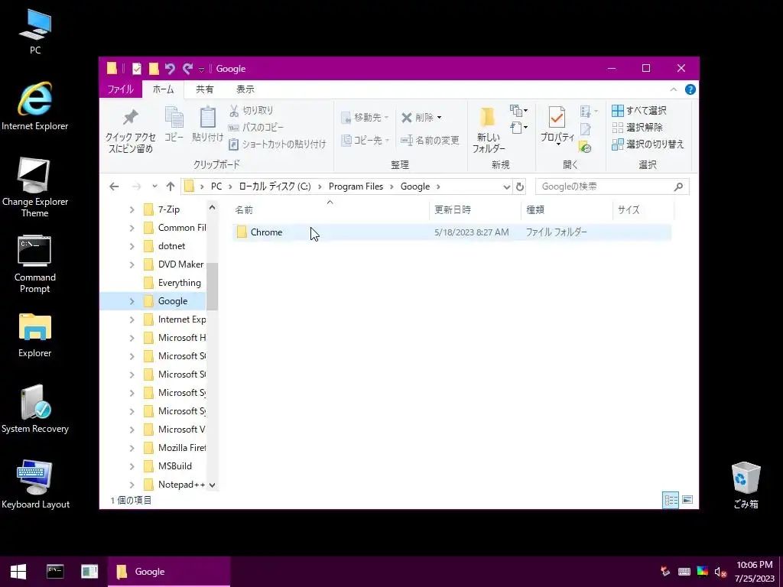The image size is (783, 587).
Task: Sort by the Name (名前) column header
Action: pos(330,210)
